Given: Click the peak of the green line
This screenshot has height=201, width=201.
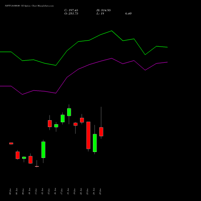Looking at the screenshot, I should pyautogui.click(x=112, y=31).
